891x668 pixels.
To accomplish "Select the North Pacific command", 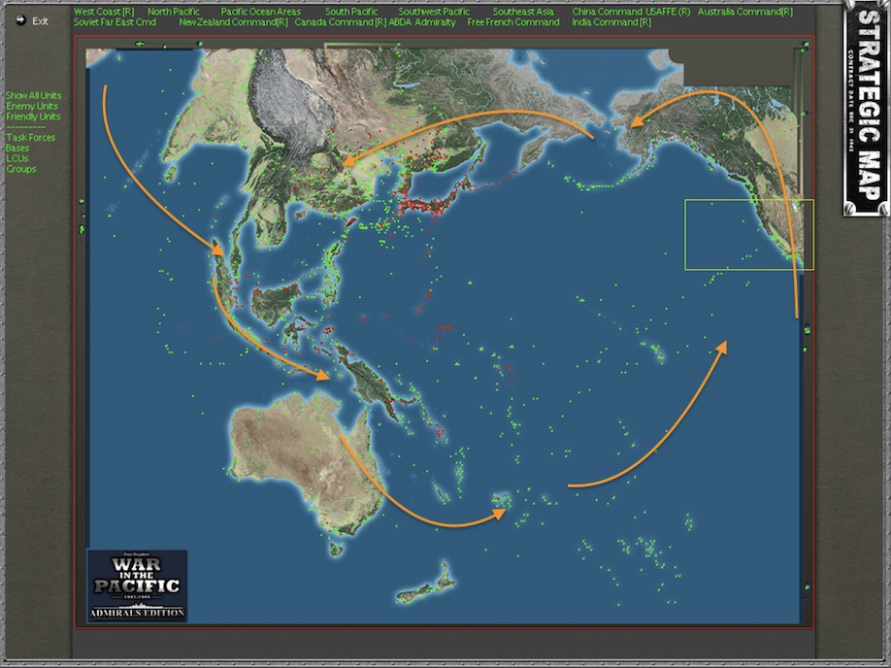I will (x=174, y=12).
